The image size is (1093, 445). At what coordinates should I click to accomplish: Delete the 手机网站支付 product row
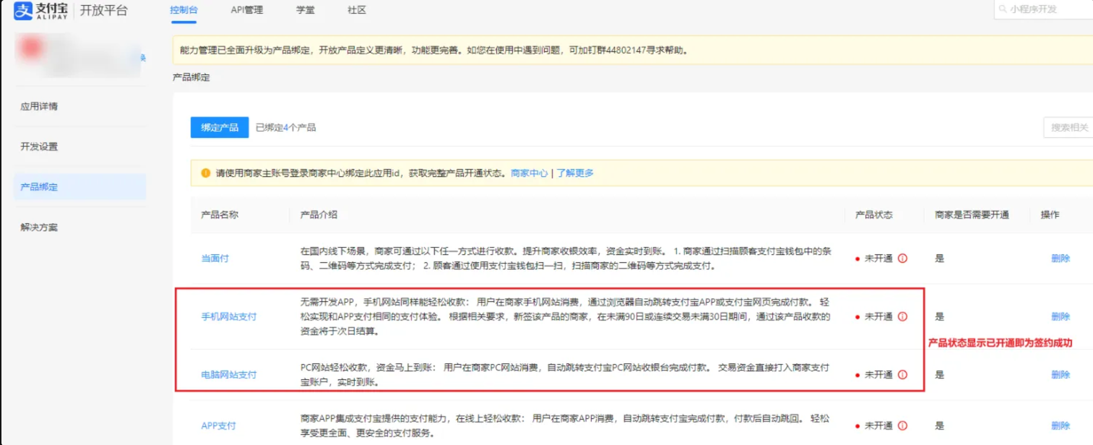pyautogui.click(x=1060, y=316)
